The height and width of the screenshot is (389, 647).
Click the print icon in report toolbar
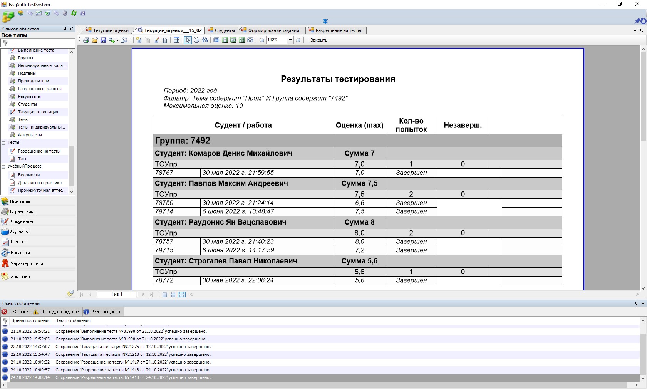[x=86, y=40]
